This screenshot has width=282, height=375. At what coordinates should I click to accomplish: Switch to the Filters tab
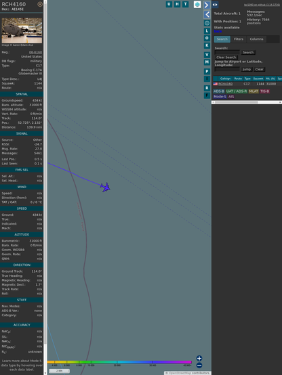(239, 39)
